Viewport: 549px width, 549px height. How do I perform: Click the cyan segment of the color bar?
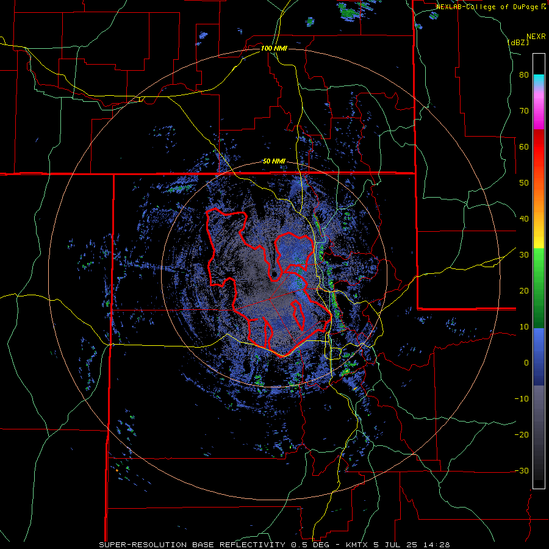(x=539, y=81)
